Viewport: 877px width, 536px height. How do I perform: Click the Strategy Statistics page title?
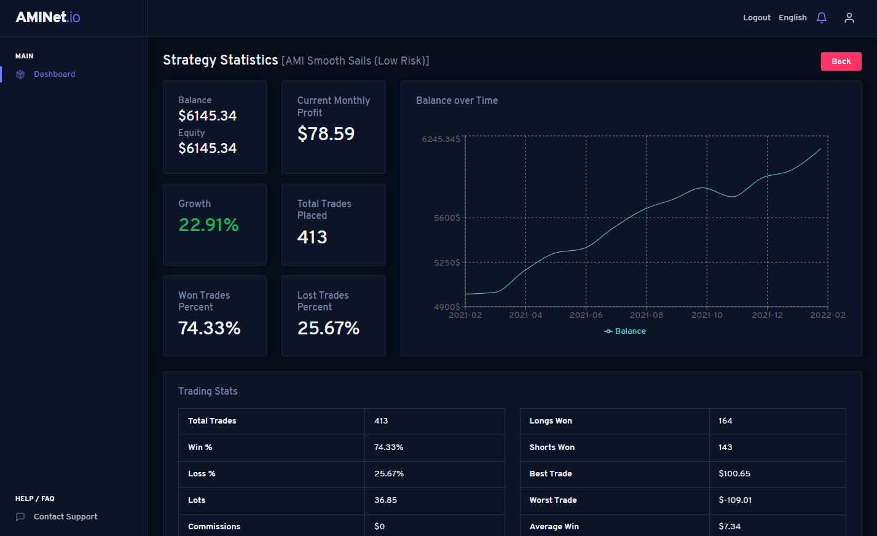click(x=221, y=60)
